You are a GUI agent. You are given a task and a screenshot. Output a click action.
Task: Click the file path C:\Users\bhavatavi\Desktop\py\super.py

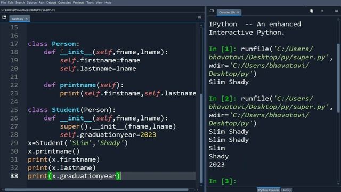pyautogui.click(x=28, y=10)
